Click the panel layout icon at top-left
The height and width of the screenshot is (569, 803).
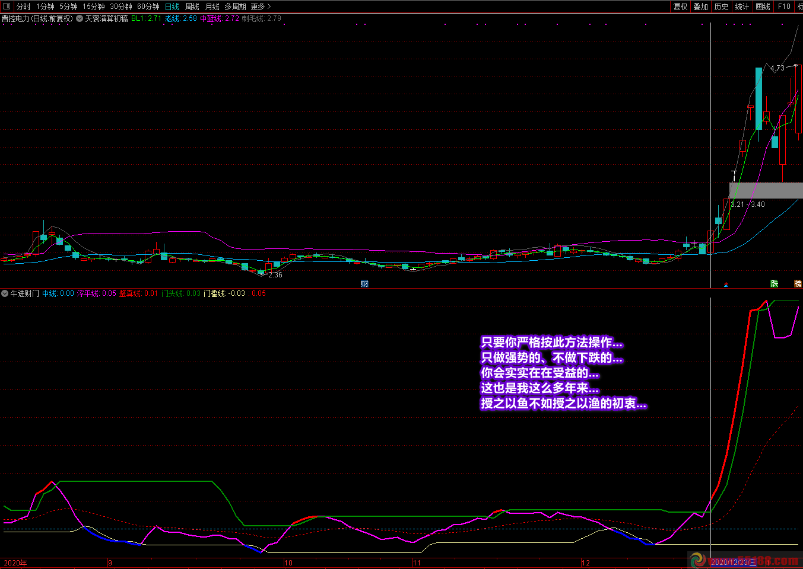[x=7, y=7]
